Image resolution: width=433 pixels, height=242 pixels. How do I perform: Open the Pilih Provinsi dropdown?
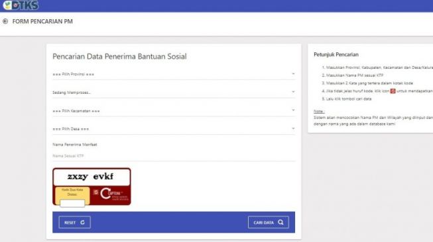click(174, 74)
